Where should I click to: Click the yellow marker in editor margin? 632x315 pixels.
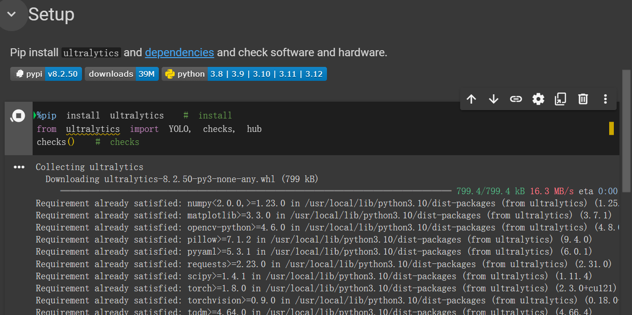pyautogui.click(x=611, y=129)
